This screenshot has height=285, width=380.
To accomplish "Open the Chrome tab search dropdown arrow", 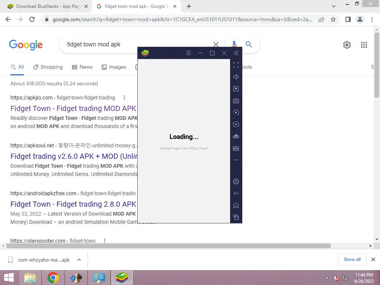I will 334,6.
